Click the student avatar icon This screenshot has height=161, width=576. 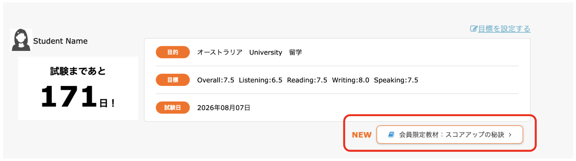21,40
